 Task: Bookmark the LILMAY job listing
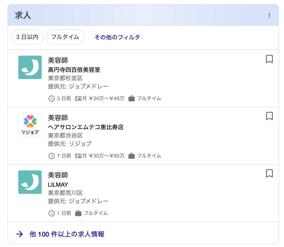pyautogui.click(x=269, y=173)
